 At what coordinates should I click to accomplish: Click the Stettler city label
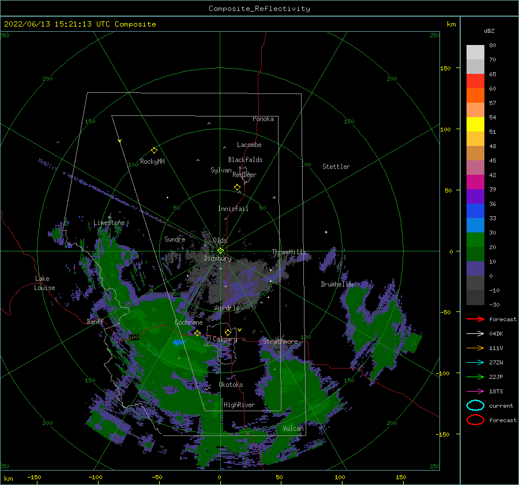pos(336,167)
